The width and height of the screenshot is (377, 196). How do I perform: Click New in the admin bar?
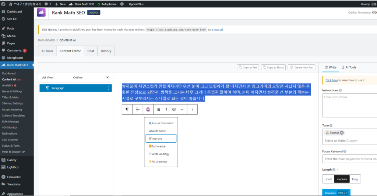[60, 4]
